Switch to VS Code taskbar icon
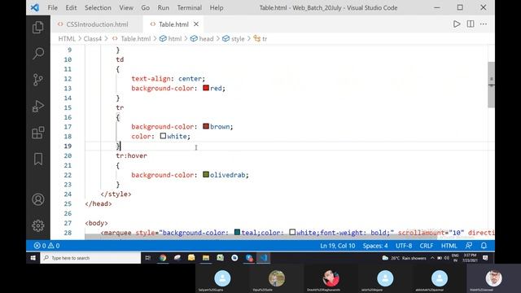The image size is (521, 293). pos(264,258)
